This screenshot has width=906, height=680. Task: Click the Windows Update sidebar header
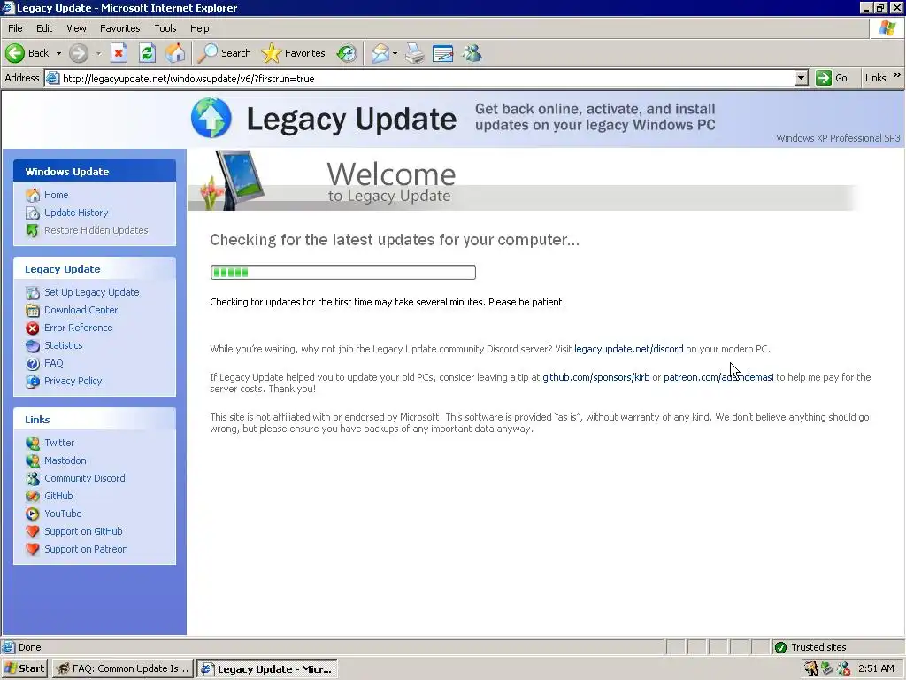tap(95, 171)
